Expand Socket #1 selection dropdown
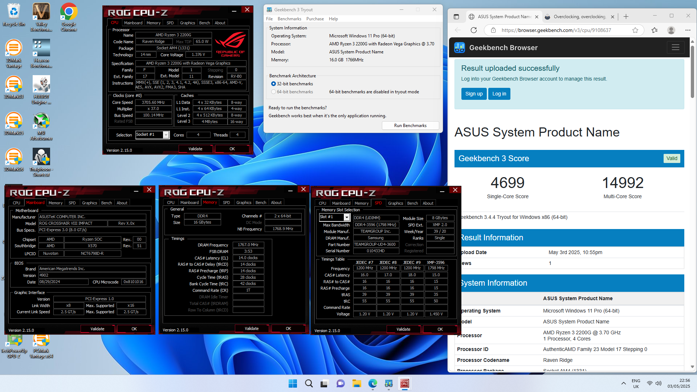697x392 pixels. click(166, 135)
